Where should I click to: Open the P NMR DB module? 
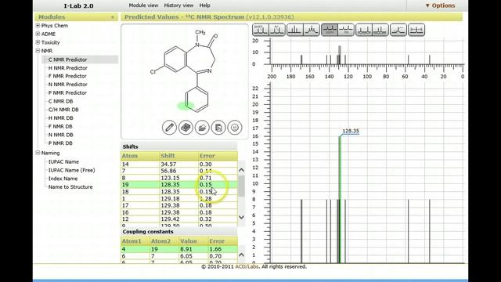click(x=60, y=143)
